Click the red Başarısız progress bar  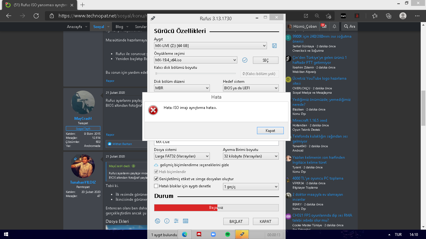pyautogui.click(x=216, y=208)
